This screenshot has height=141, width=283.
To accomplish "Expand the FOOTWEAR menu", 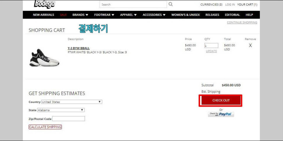I will tap(104, 15).
